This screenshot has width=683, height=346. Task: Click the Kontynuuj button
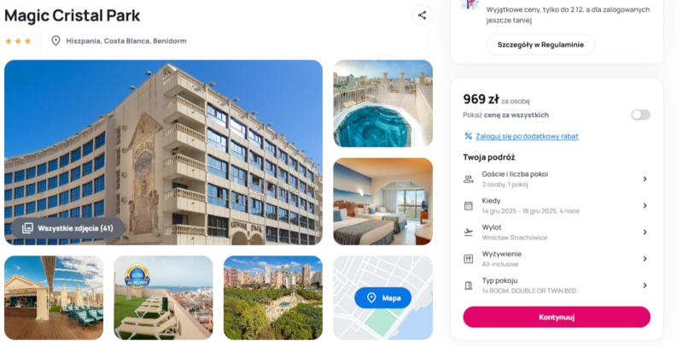[x=557, y=317]
